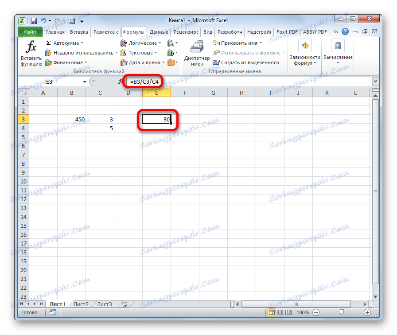Select column H header
397x335 pixels.
(x=241, y=93)
